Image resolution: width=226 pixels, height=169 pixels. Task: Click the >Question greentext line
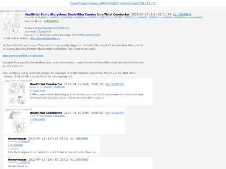point(13,149)
